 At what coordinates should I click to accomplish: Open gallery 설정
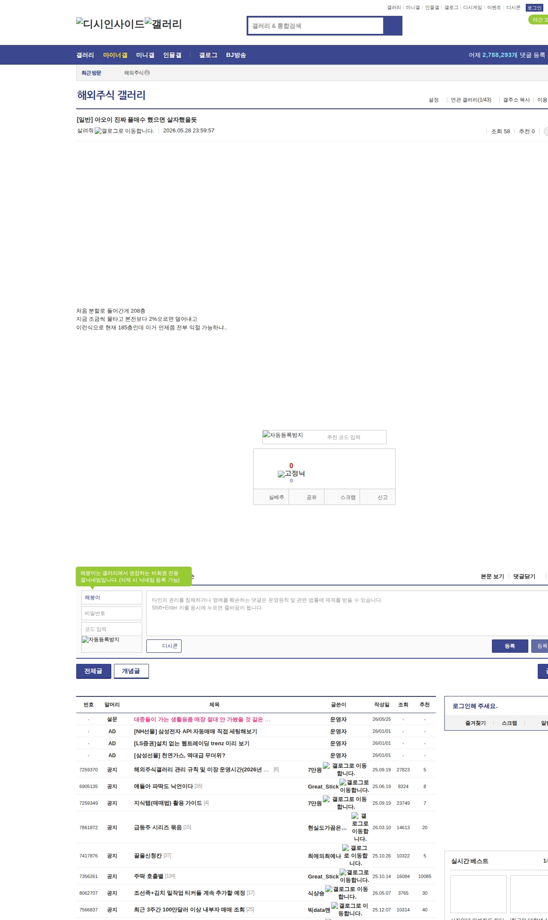pyautogui.click(x=434, y=100)
